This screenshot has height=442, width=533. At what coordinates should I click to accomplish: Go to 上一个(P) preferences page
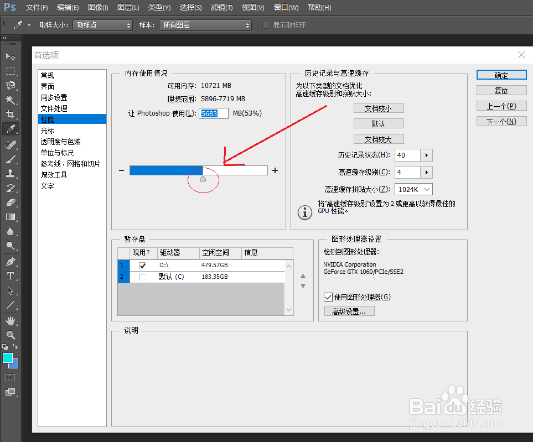(501, 106)
